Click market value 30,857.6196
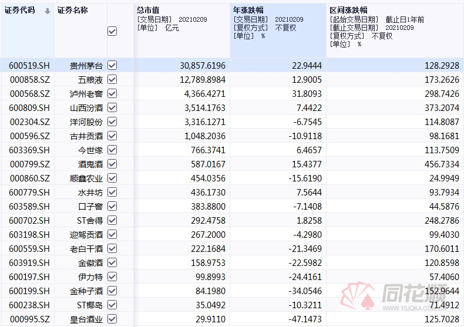This screenshot has width=464, height=327. 203,65
